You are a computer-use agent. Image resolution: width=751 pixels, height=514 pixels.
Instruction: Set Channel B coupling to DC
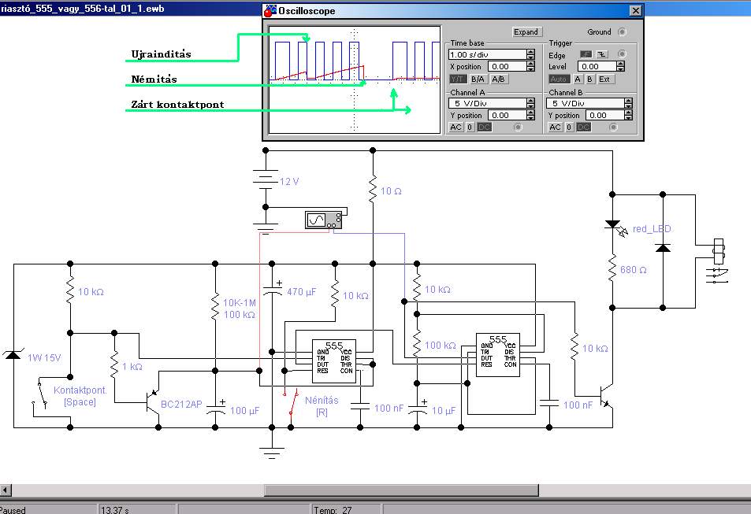click(x=583, y=127)
